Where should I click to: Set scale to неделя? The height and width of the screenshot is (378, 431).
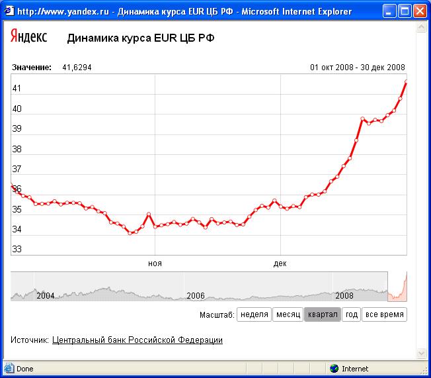tap(255, 314)
